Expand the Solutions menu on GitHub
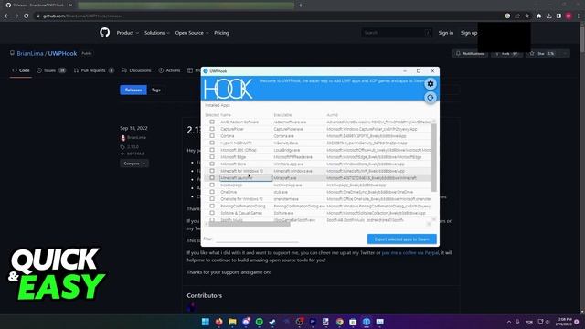585x329 pixels. 156,33
